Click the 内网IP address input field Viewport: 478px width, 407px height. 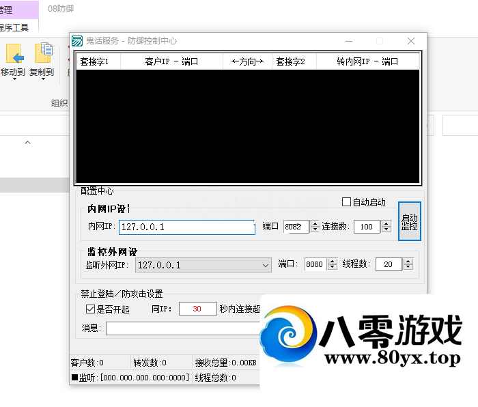tap(186, 227)
